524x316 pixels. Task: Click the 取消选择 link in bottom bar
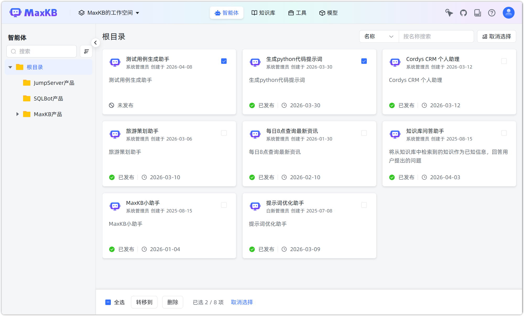242,302
